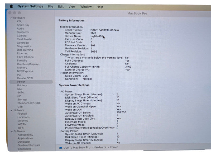Open the View menu

72,7
